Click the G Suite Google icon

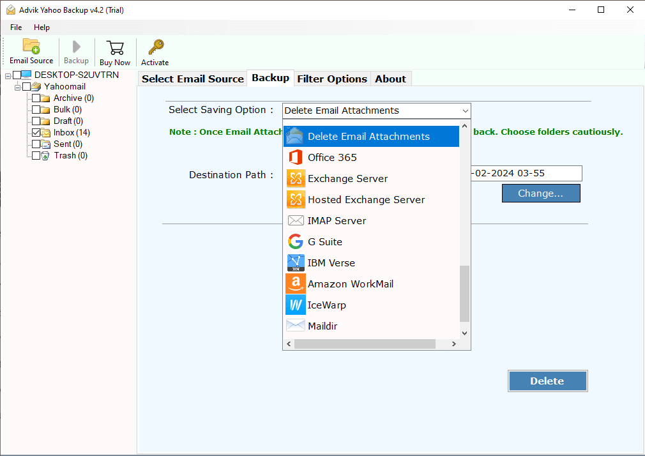point(295,241)
